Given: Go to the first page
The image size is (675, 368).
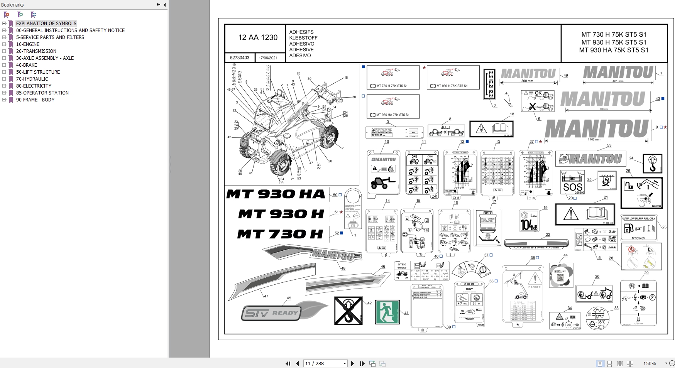Looking at the screenshot, I should pos(288,363).
